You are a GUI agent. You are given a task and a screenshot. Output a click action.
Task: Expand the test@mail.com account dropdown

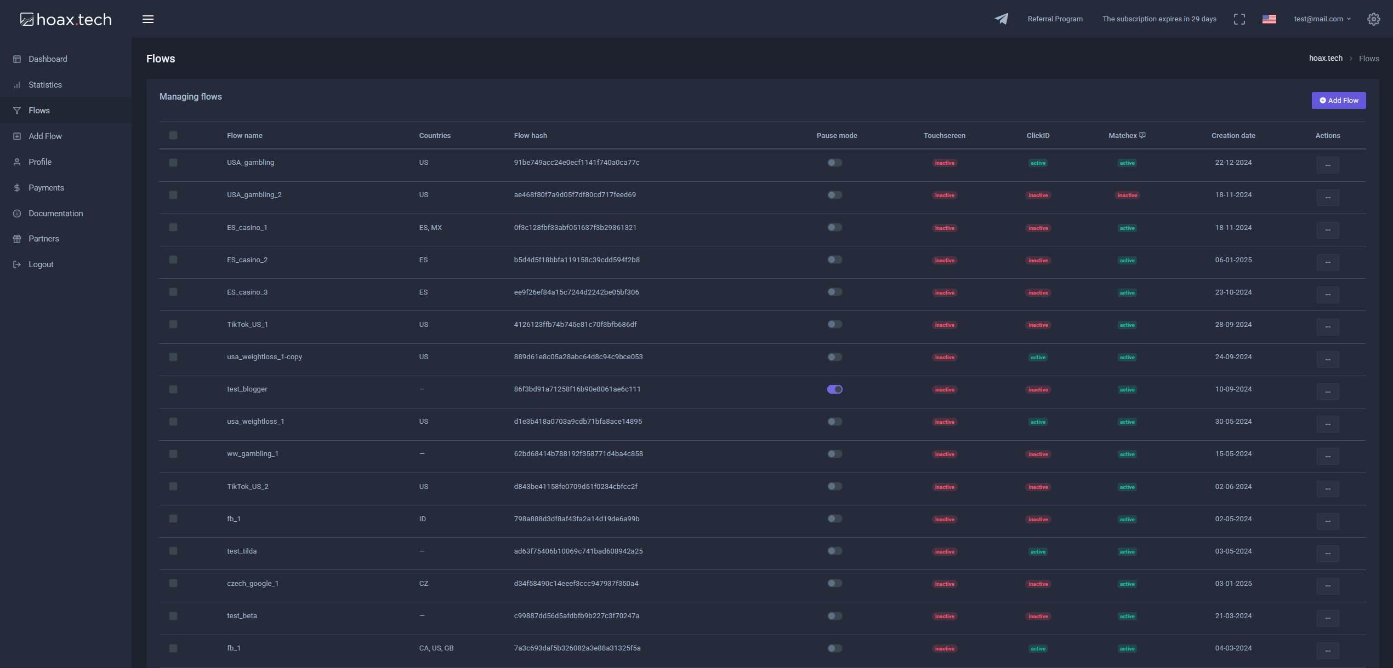tap(1322, 19)
